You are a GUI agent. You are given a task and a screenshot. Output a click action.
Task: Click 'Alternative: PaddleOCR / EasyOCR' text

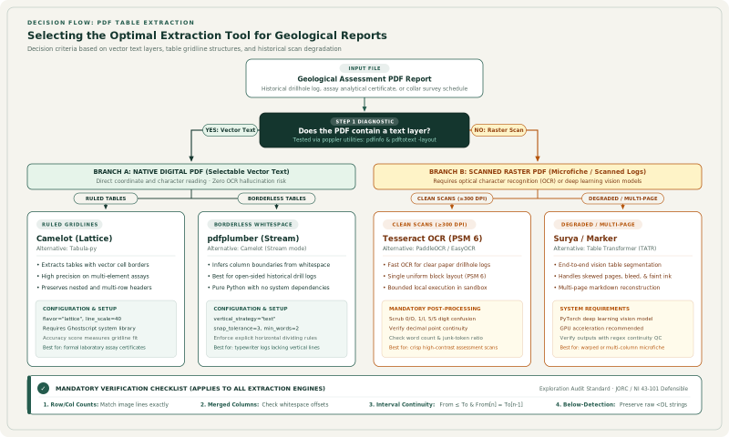pos(429,249)
